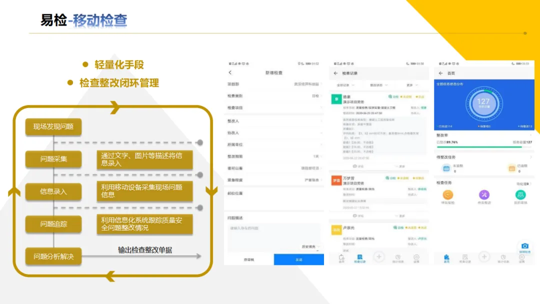Viewport: 540px width, 304px height.
Task: Expand 紧急程度 severity row
Action: click(x=274, y=180)
